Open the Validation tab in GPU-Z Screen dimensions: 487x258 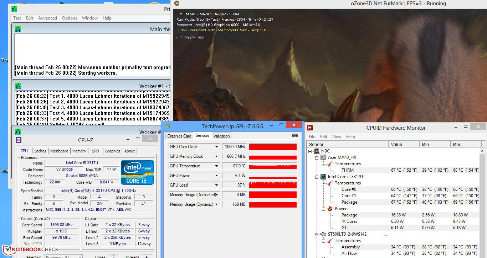(222, 136)
